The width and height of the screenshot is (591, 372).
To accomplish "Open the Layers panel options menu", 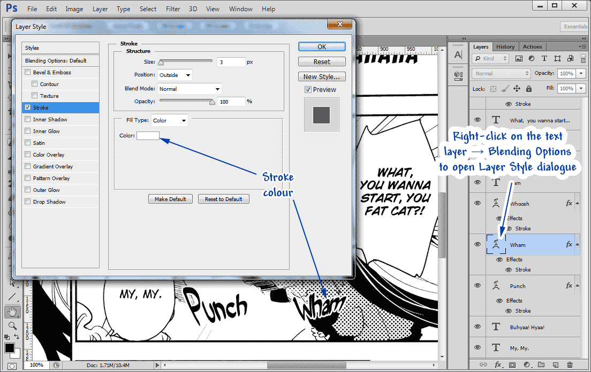I will [x=582, y=46].
